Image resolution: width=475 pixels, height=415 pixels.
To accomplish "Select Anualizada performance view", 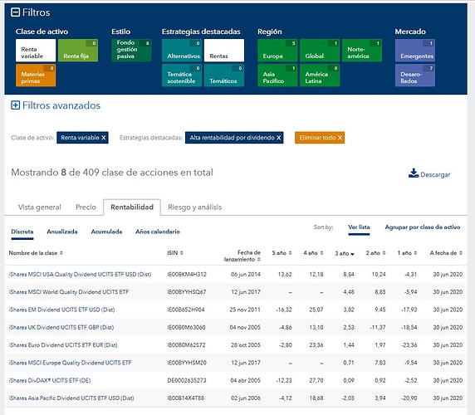I will pos(62,232).
